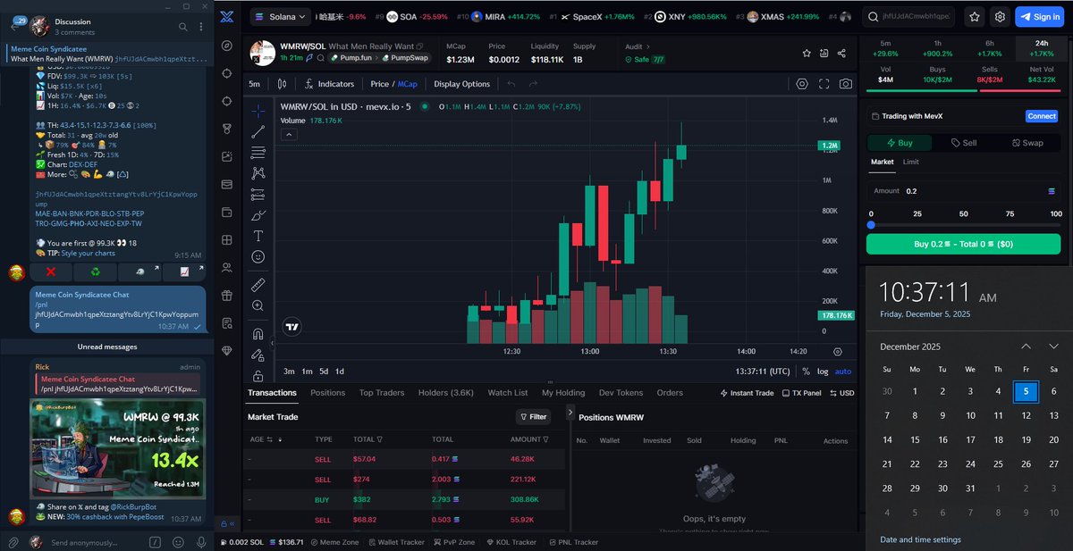Set chart range to 5d

click(x=324, y=372)
